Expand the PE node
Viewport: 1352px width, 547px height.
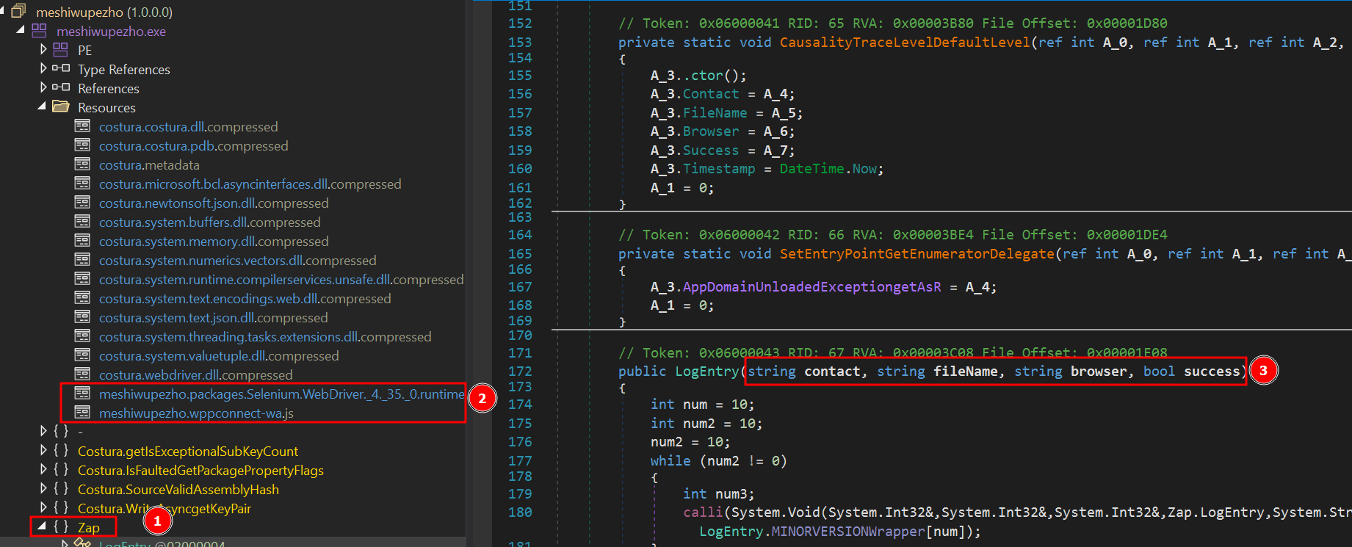[x=43, y=50]
